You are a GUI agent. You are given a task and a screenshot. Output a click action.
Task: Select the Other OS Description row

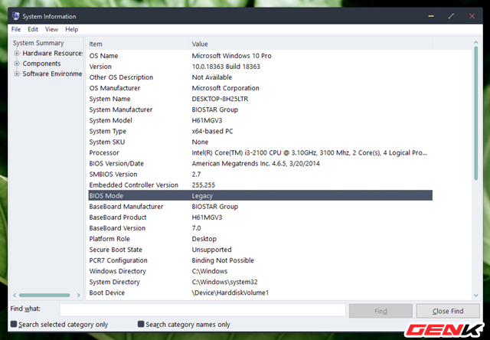coord(260,77)
